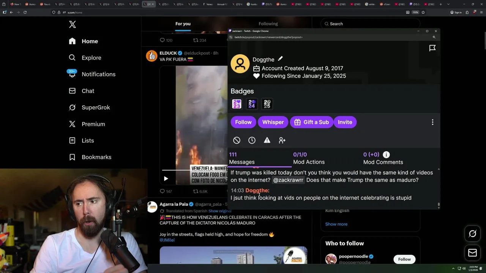Viewport: 486px width, 273px height.
Task: Open SuperGrok in X sidebar
Action: click(x=96, y=107)
